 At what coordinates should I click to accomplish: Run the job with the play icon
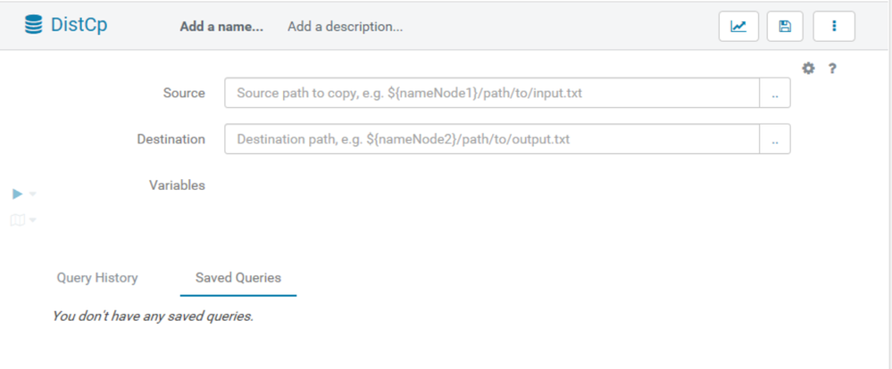18,194
